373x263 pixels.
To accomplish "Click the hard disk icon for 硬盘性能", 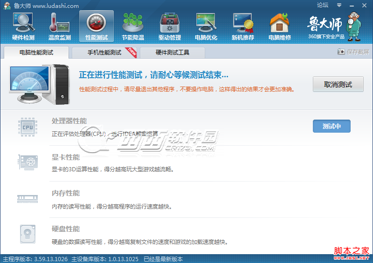I will pyautogui.click(x=28, y=234).
